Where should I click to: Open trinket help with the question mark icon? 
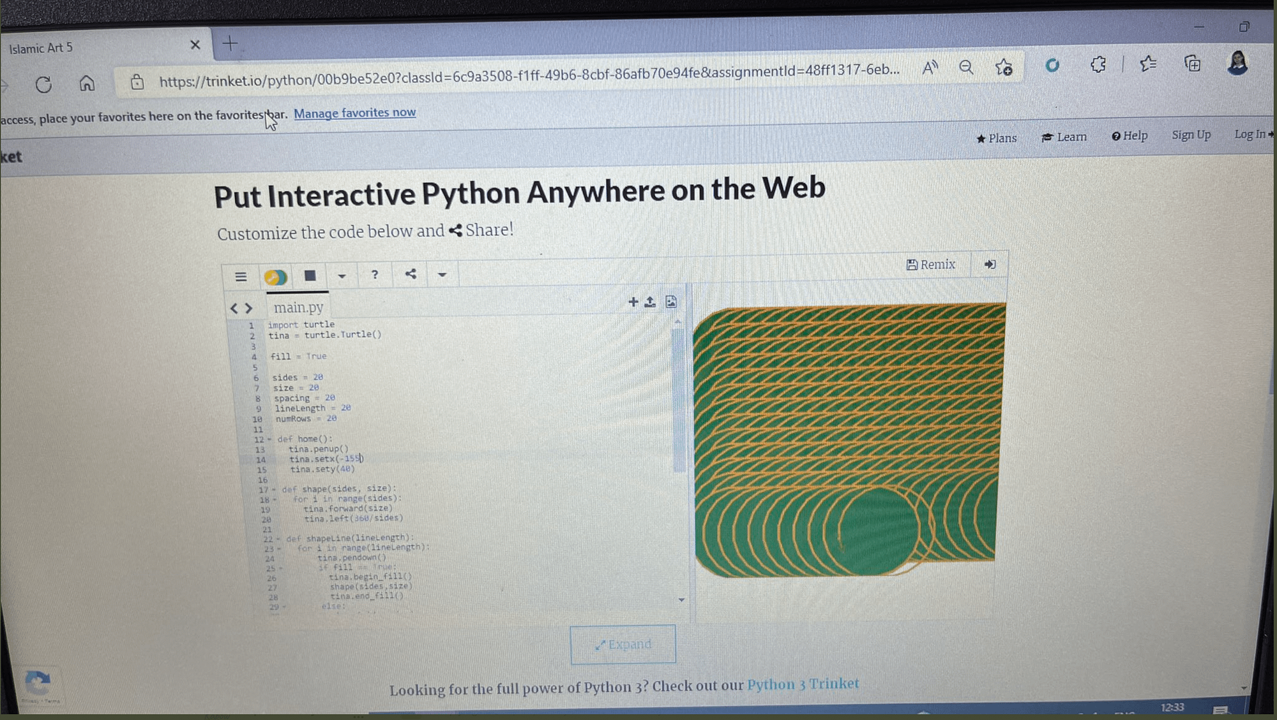point(375,275)
